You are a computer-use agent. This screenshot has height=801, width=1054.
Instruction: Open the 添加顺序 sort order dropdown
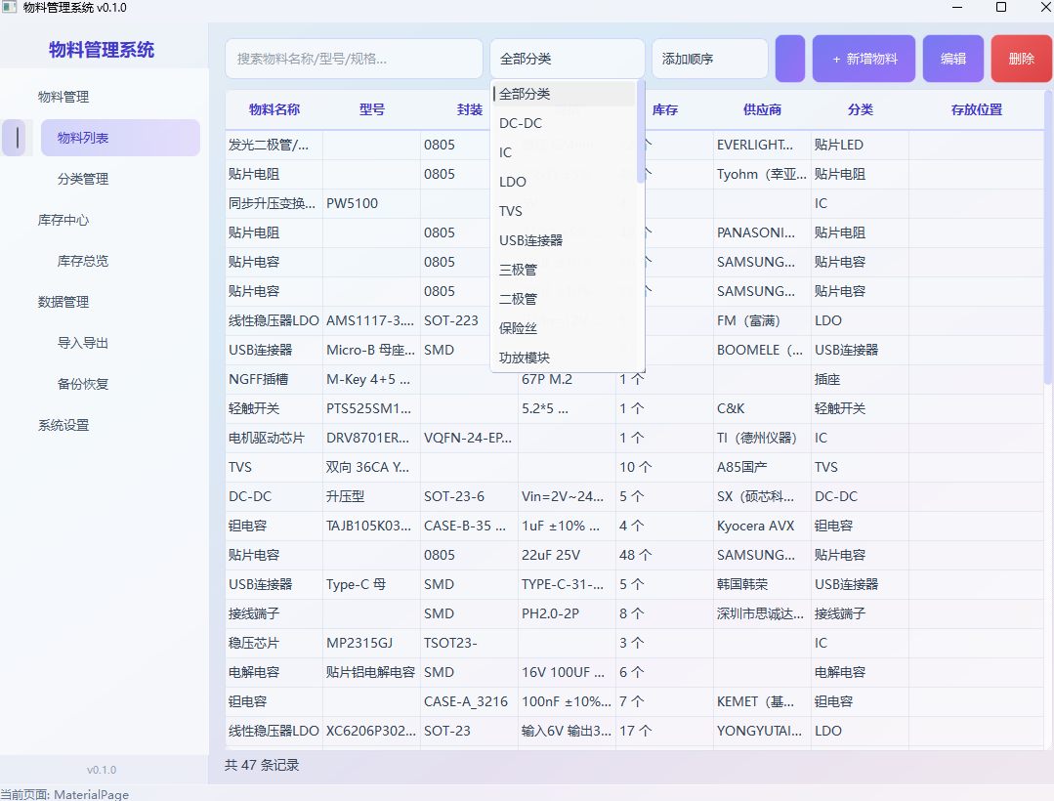click(709, 59)
